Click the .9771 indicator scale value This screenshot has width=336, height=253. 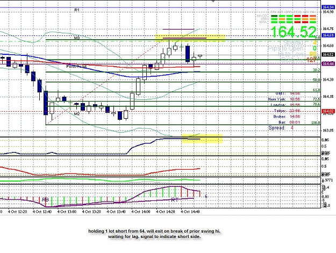(x=328, y=180)
